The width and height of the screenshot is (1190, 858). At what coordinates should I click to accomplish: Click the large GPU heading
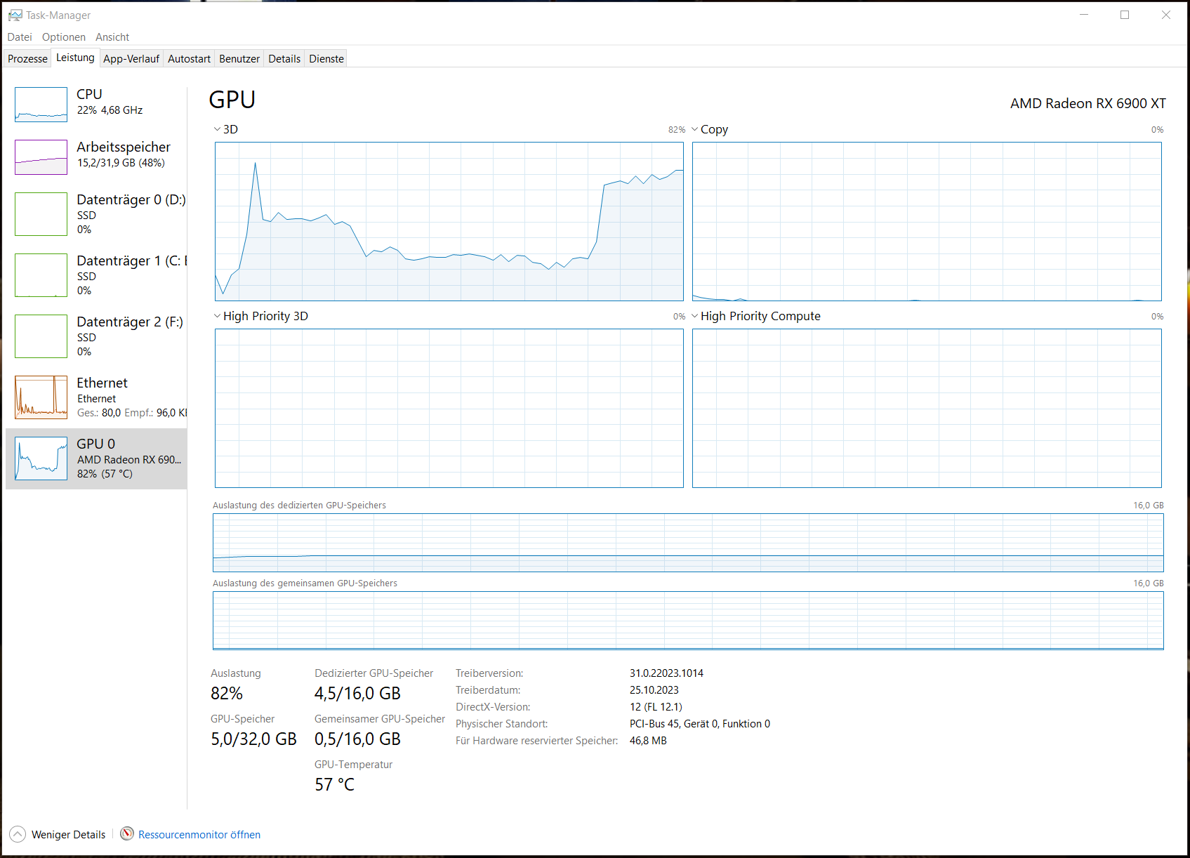tap(232, 100)
